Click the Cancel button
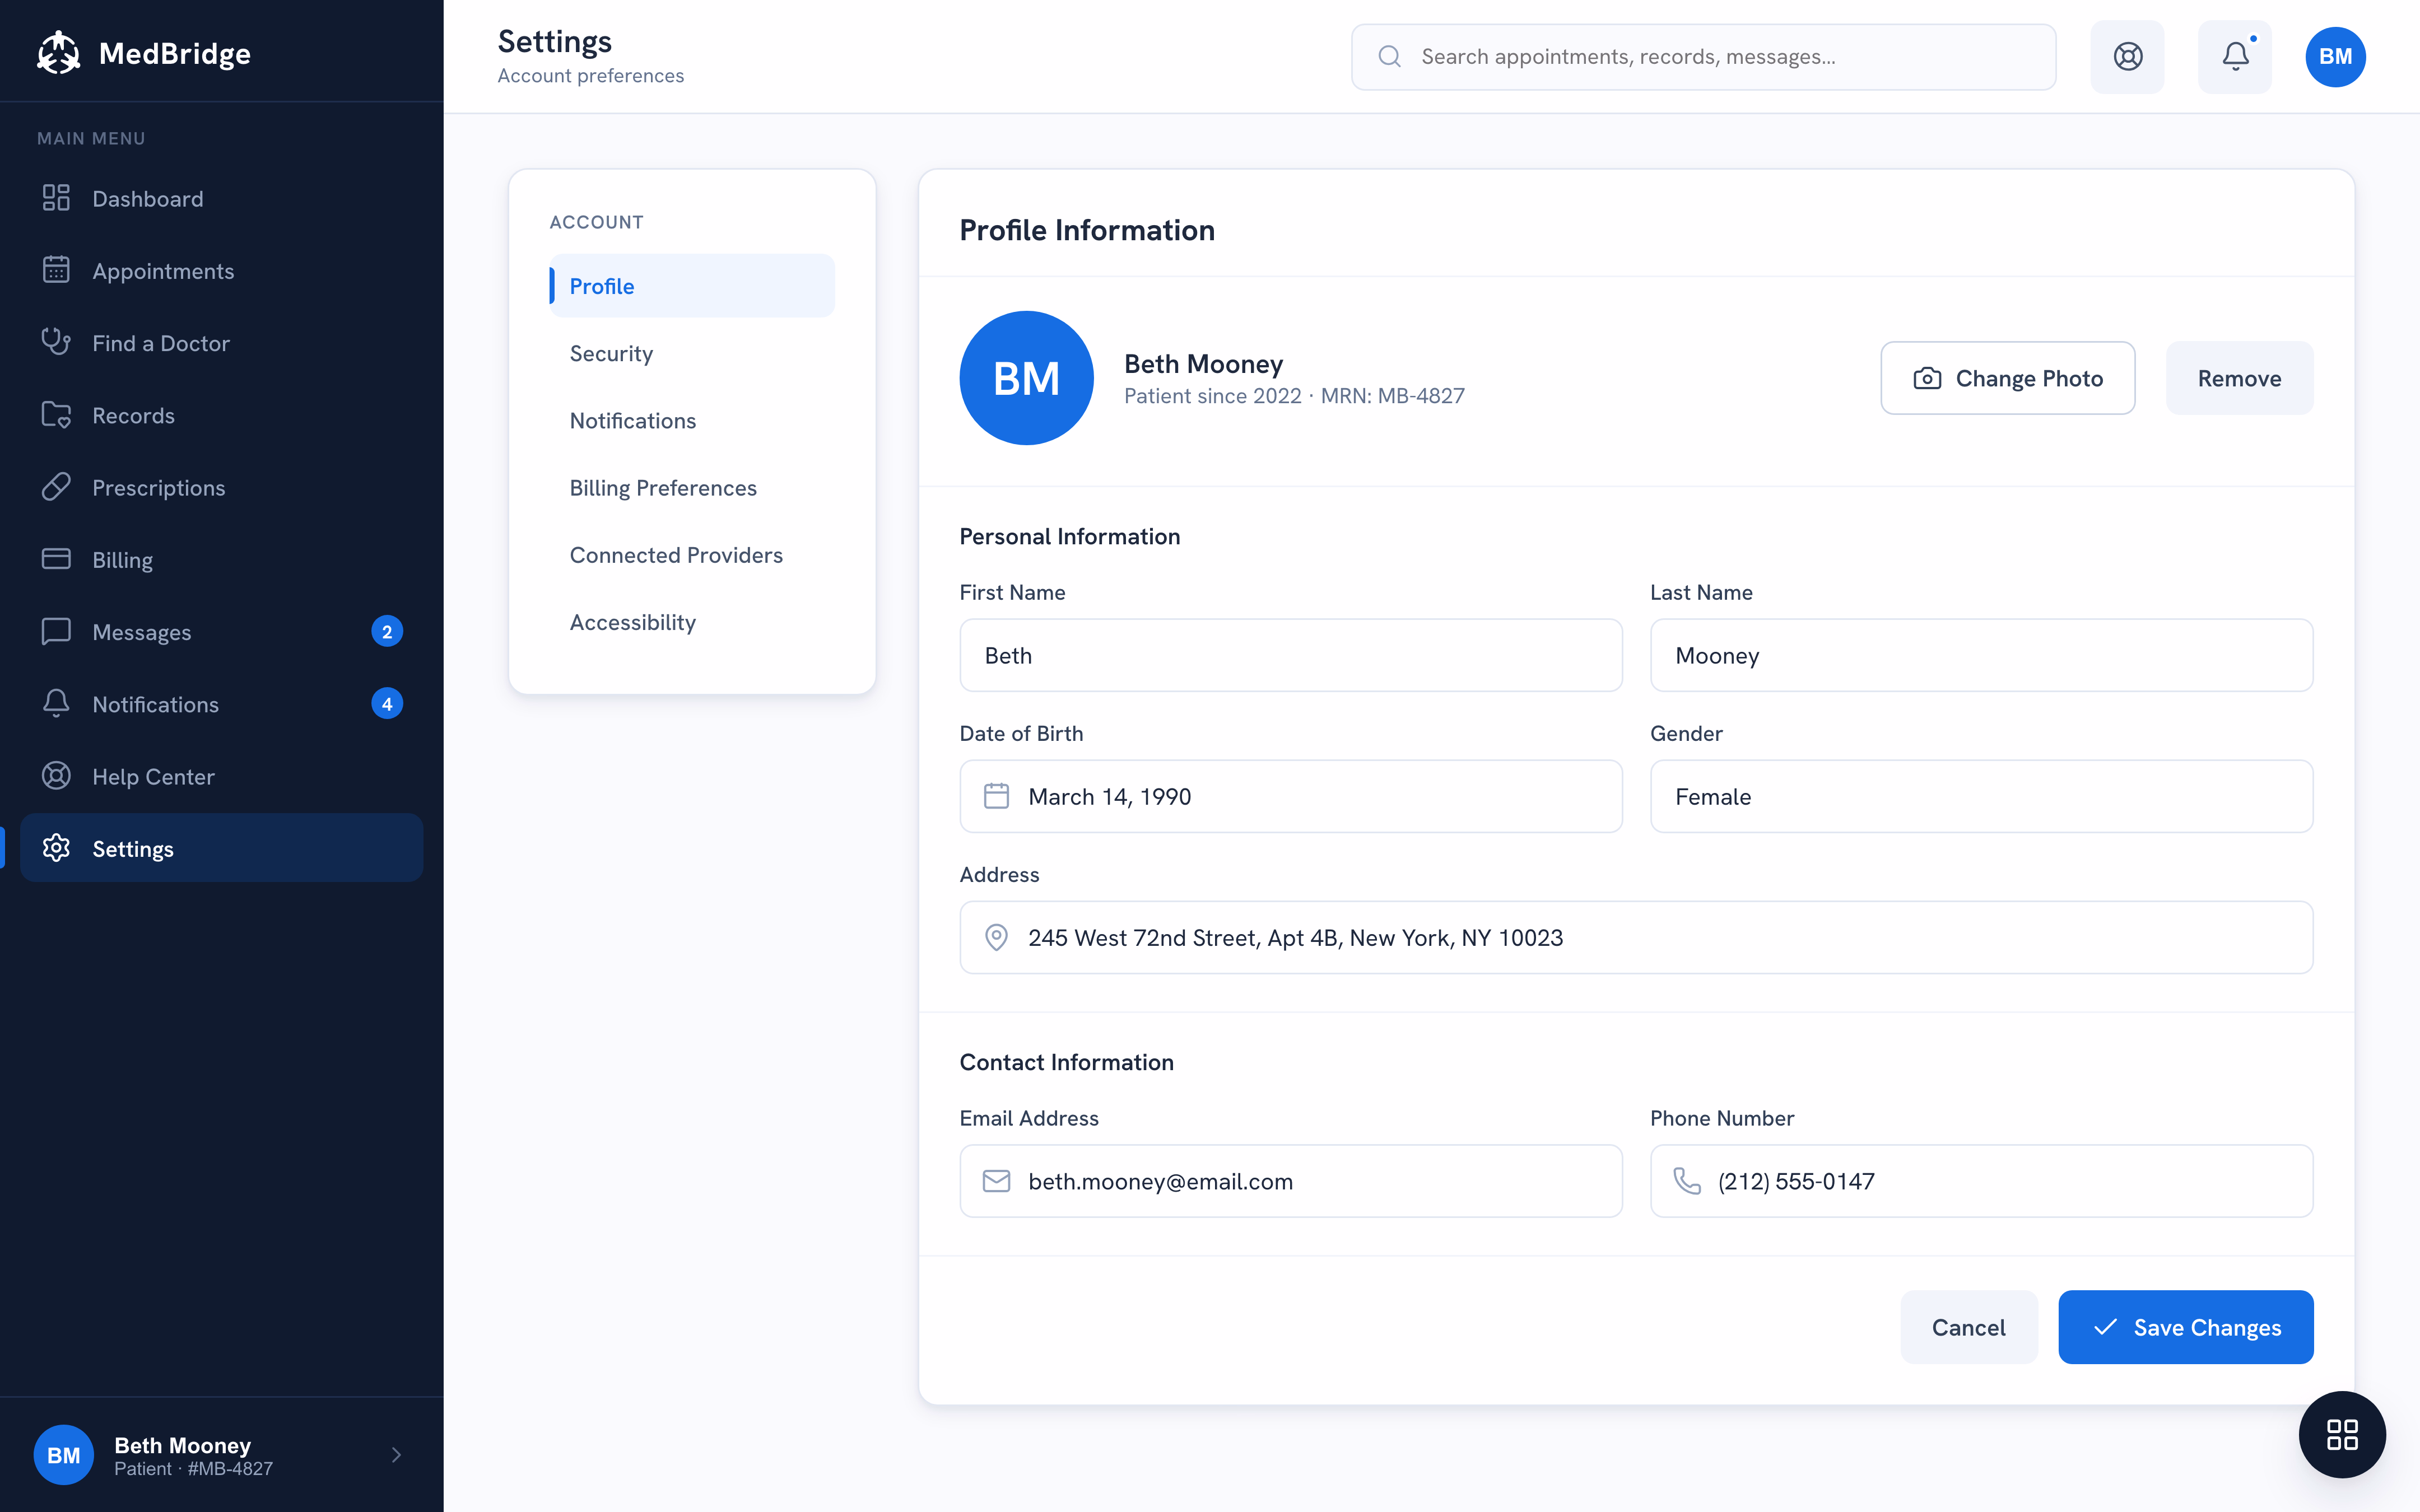This screenshot has width=2420, height=1512. [x=1968, y=1327]
